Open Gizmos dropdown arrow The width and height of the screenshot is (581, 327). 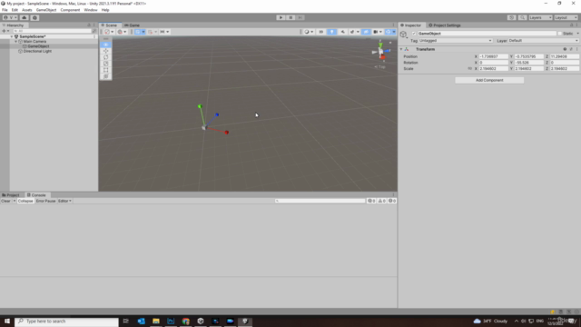click(394, 32)
